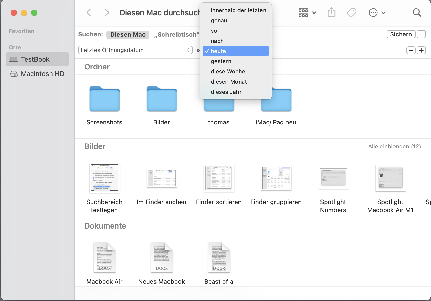The image size is (431, 301).
Task: Choose diese Woche from the list
Action: [228, 71]
